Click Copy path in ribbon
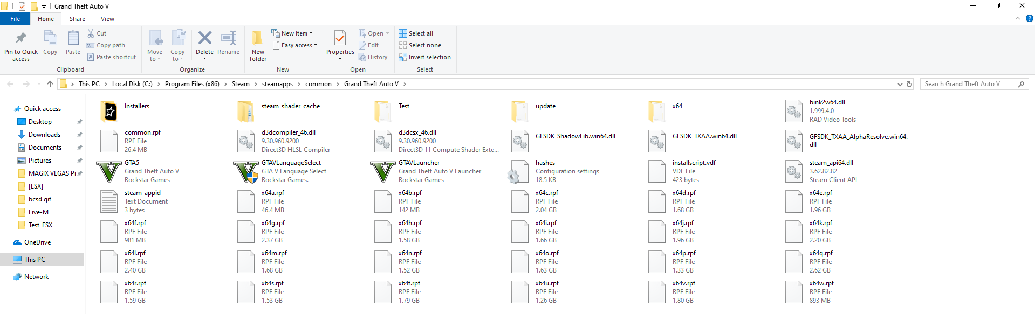This screenshot has width=1035, height=314. click(x=106, y=45)
